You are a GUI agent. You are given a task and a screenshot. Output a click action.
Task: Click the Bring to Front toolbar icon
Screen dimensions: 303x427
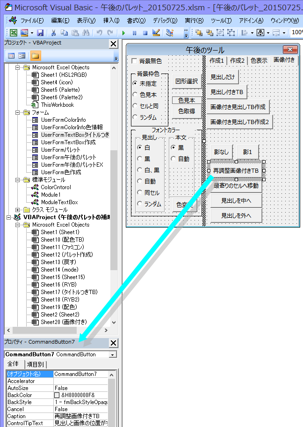[199, 33]
